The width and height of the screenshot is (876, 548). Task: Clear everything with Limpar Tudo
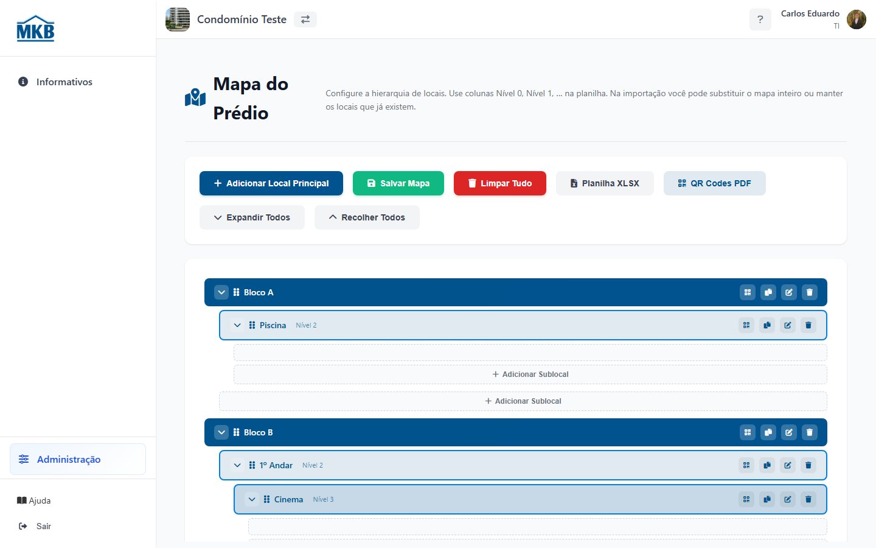[x=500, y=183]
